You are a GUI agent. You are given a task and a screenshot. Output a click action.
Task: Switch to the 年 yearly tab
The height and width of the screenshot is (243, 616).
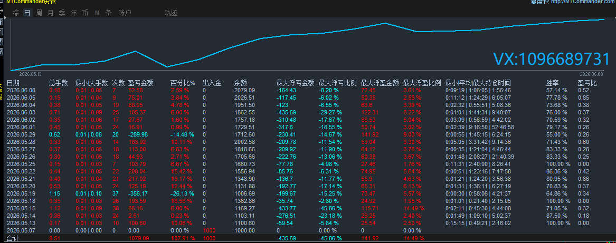(x=73, y=13)
